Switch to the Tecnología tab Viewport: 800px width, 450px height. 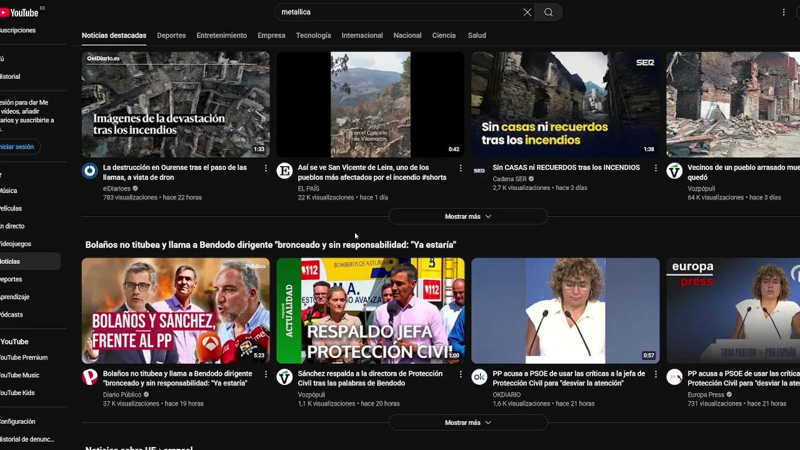point(313,36)
